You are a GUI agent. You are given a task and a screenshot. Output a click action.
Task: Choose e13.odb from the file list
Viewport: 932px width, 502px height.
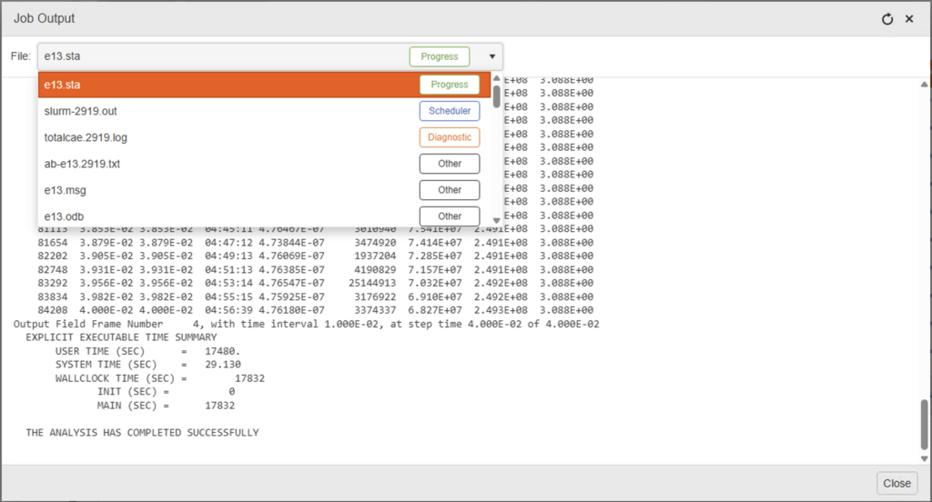click(x=265, y=216)
